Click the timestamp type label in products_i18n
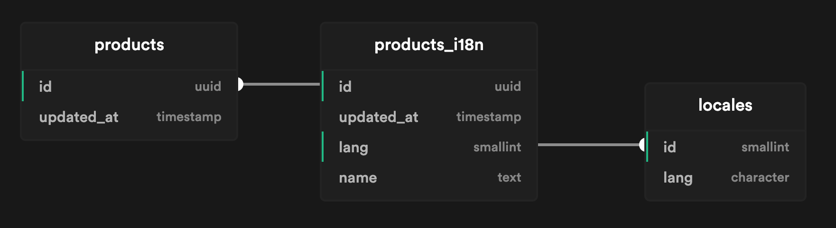The width and height of the screenshot is (836, 228). [489, 117]
